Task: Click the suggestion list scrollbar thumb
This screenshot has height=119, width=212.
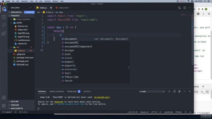Action: [129, 67]
